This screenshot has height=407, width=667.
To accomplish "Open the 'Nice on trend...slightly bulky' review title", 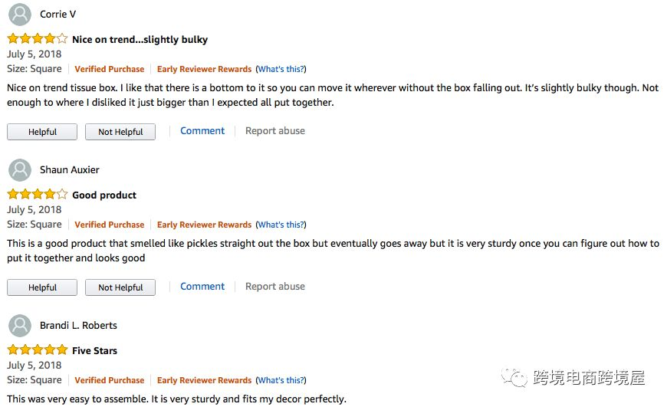I will coord(140,40).
